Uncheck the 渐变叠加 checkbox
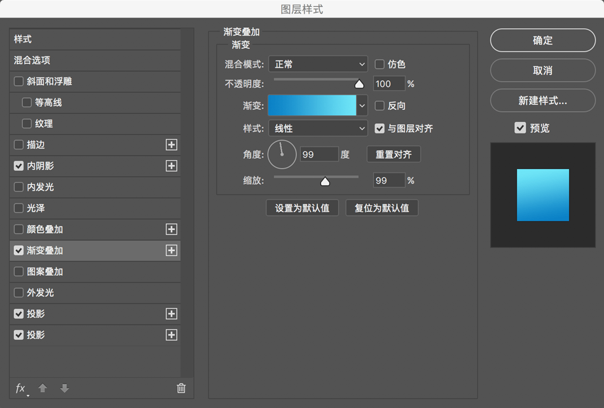This screenshot has height=408, width=604. coord(18,250)
